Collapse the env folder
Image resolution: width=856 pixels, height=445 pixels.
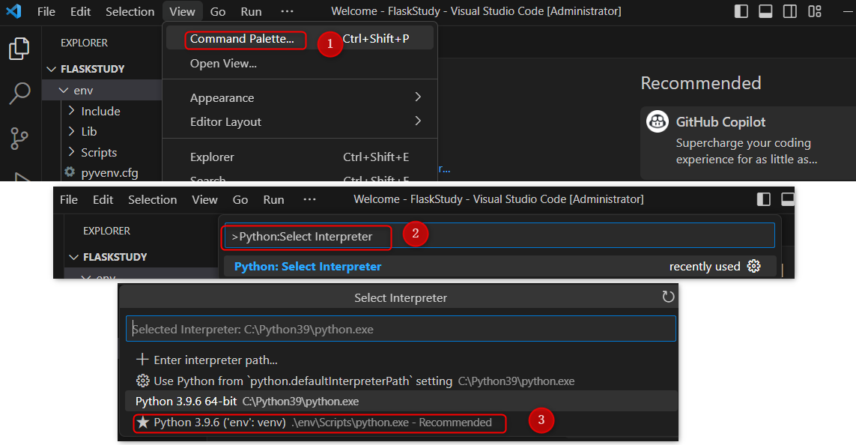(x=64, y=89)
